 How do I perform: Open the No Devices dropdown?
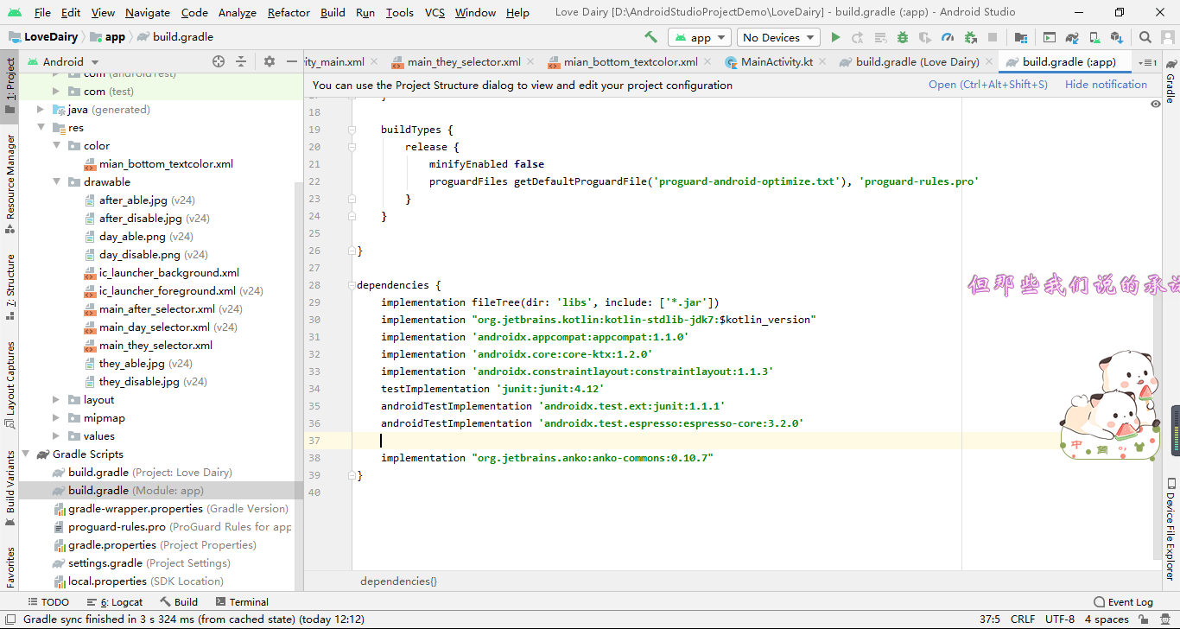coord(778,37)
